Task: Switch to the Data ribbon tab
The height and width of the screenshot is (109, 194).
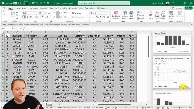Action: click(x=51, y=8)
